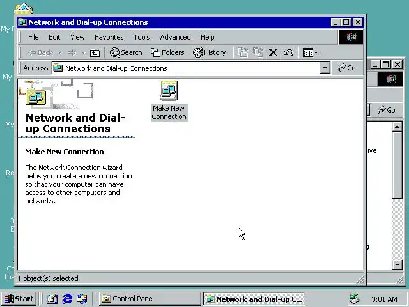Maximize the Network and Dial-up Connections window
The height and width of the screenshot is (307, 409).
[x=346, y=22]
